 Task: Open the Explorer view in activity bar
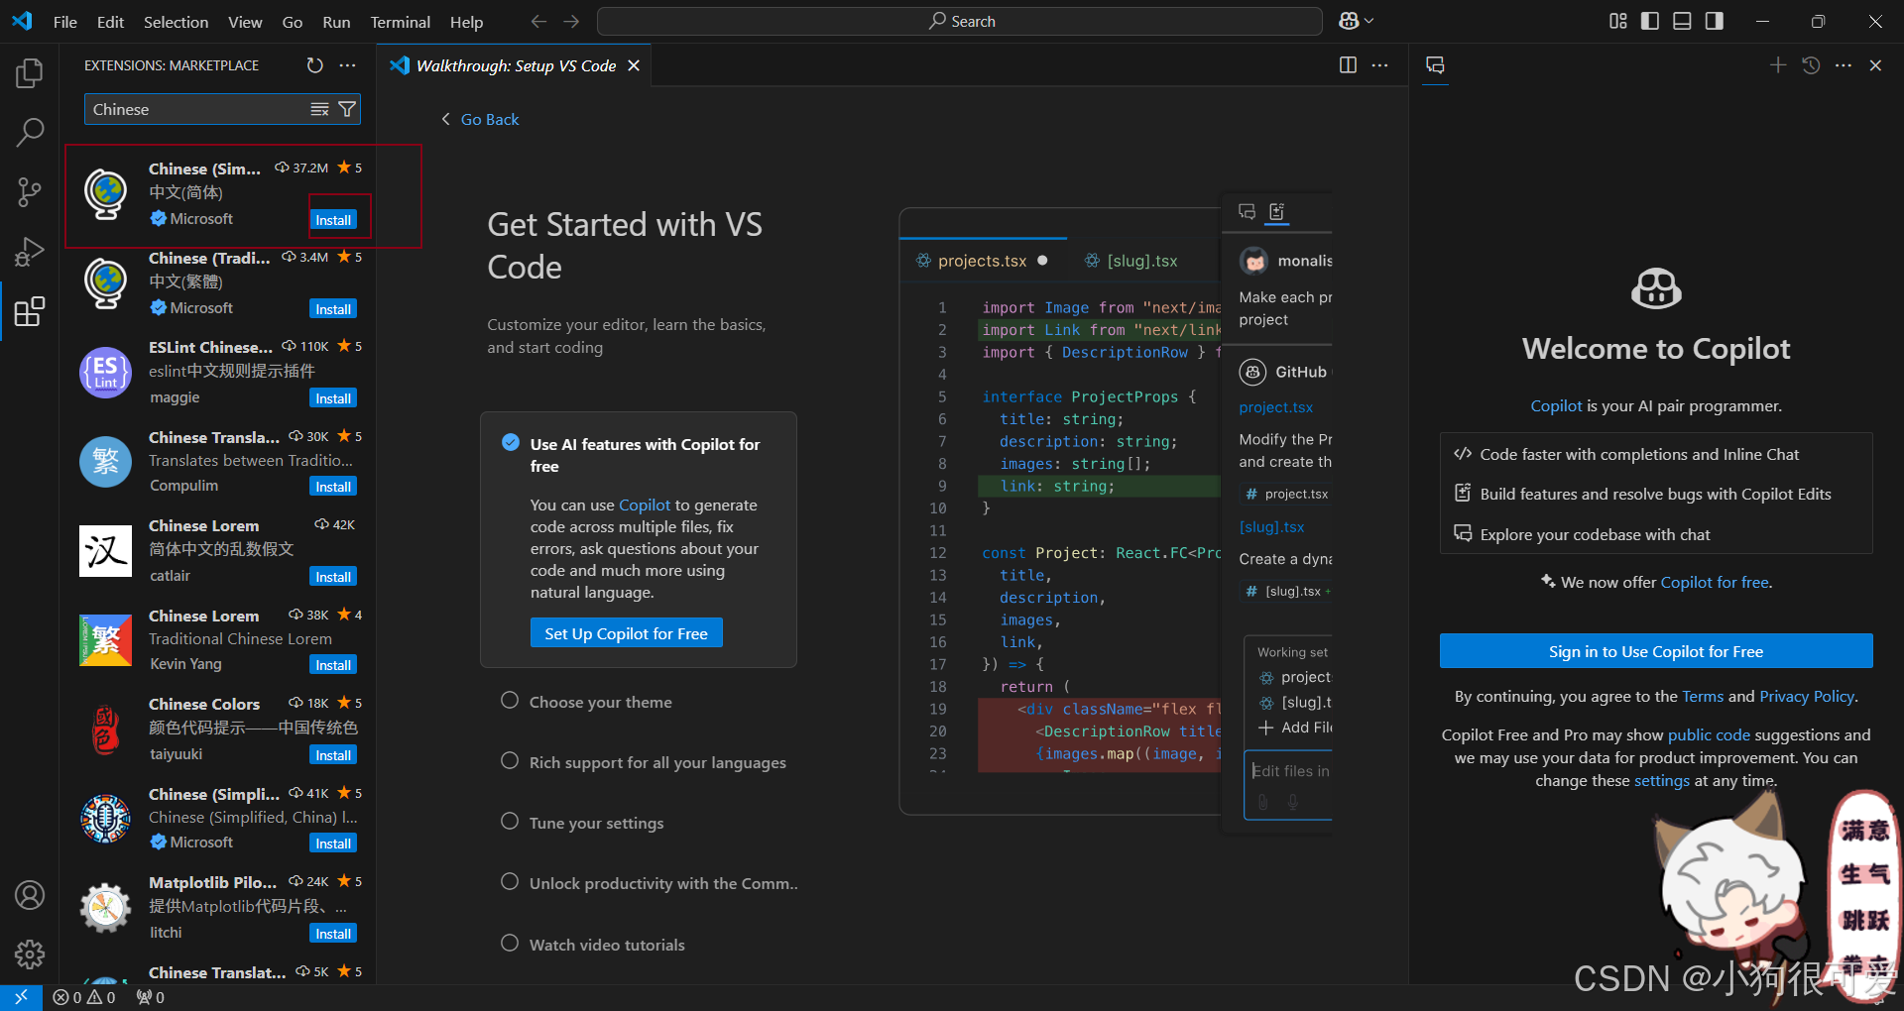pos(30,73)
